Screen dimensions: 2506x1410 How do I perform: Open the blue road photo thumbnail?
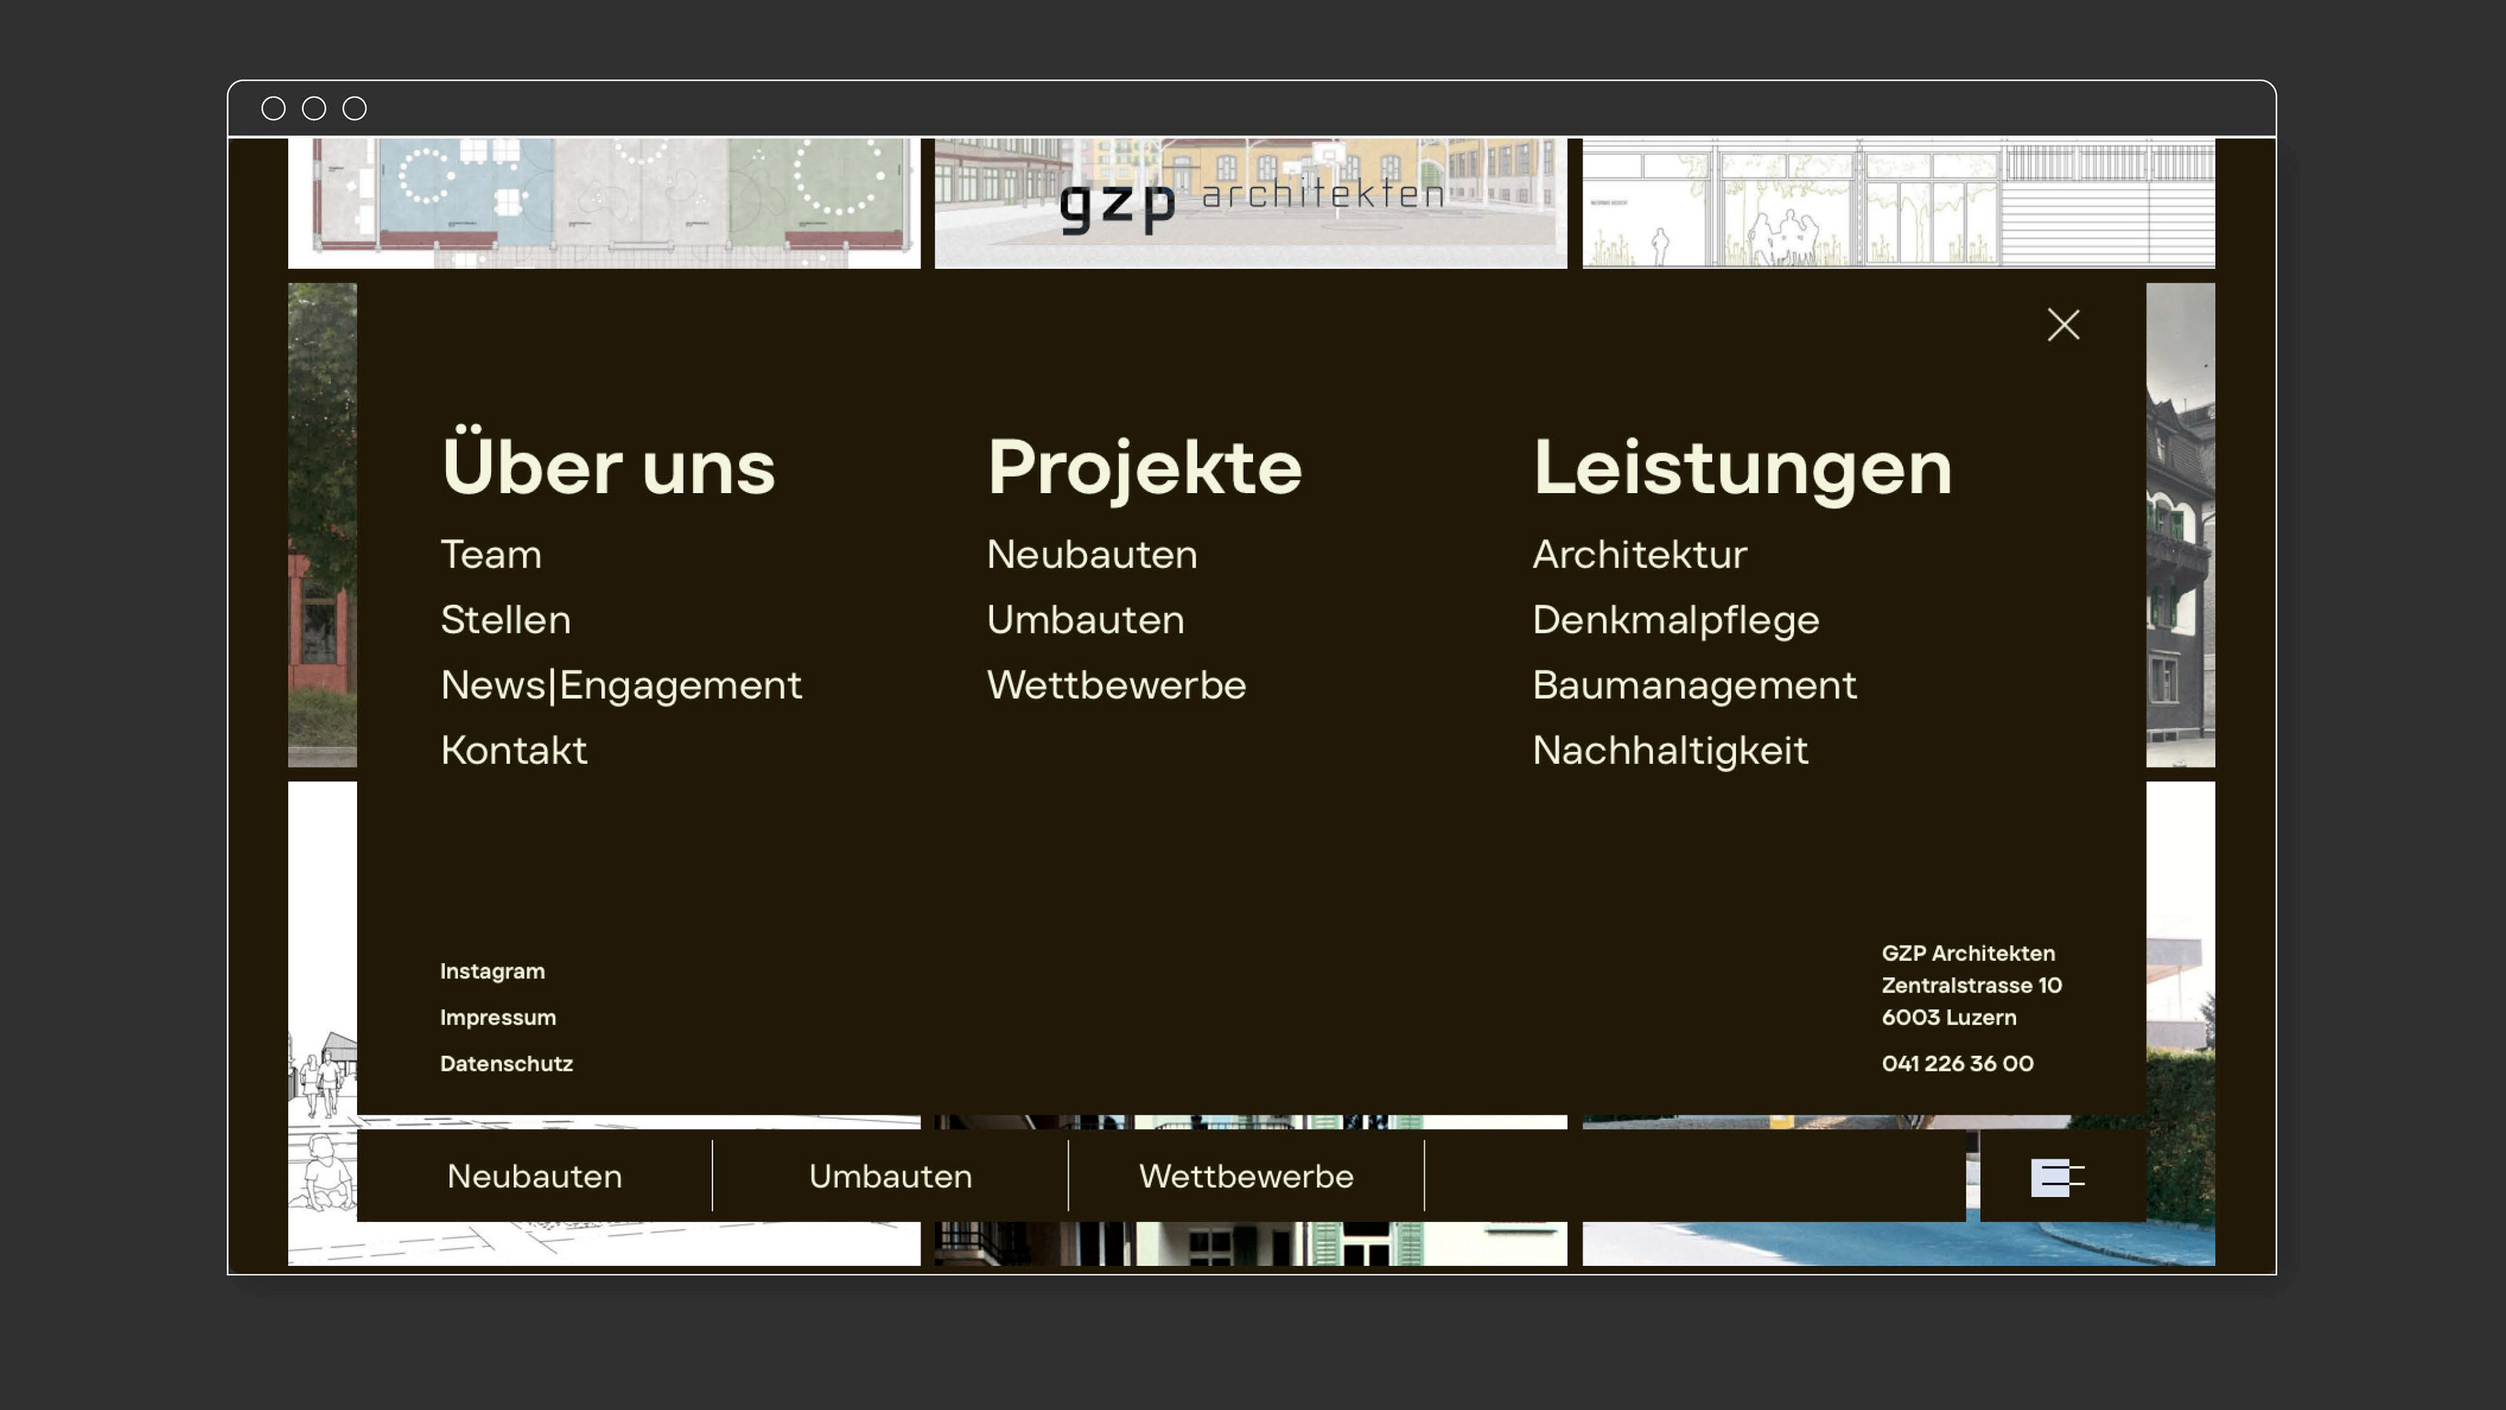point(1898,1244)
